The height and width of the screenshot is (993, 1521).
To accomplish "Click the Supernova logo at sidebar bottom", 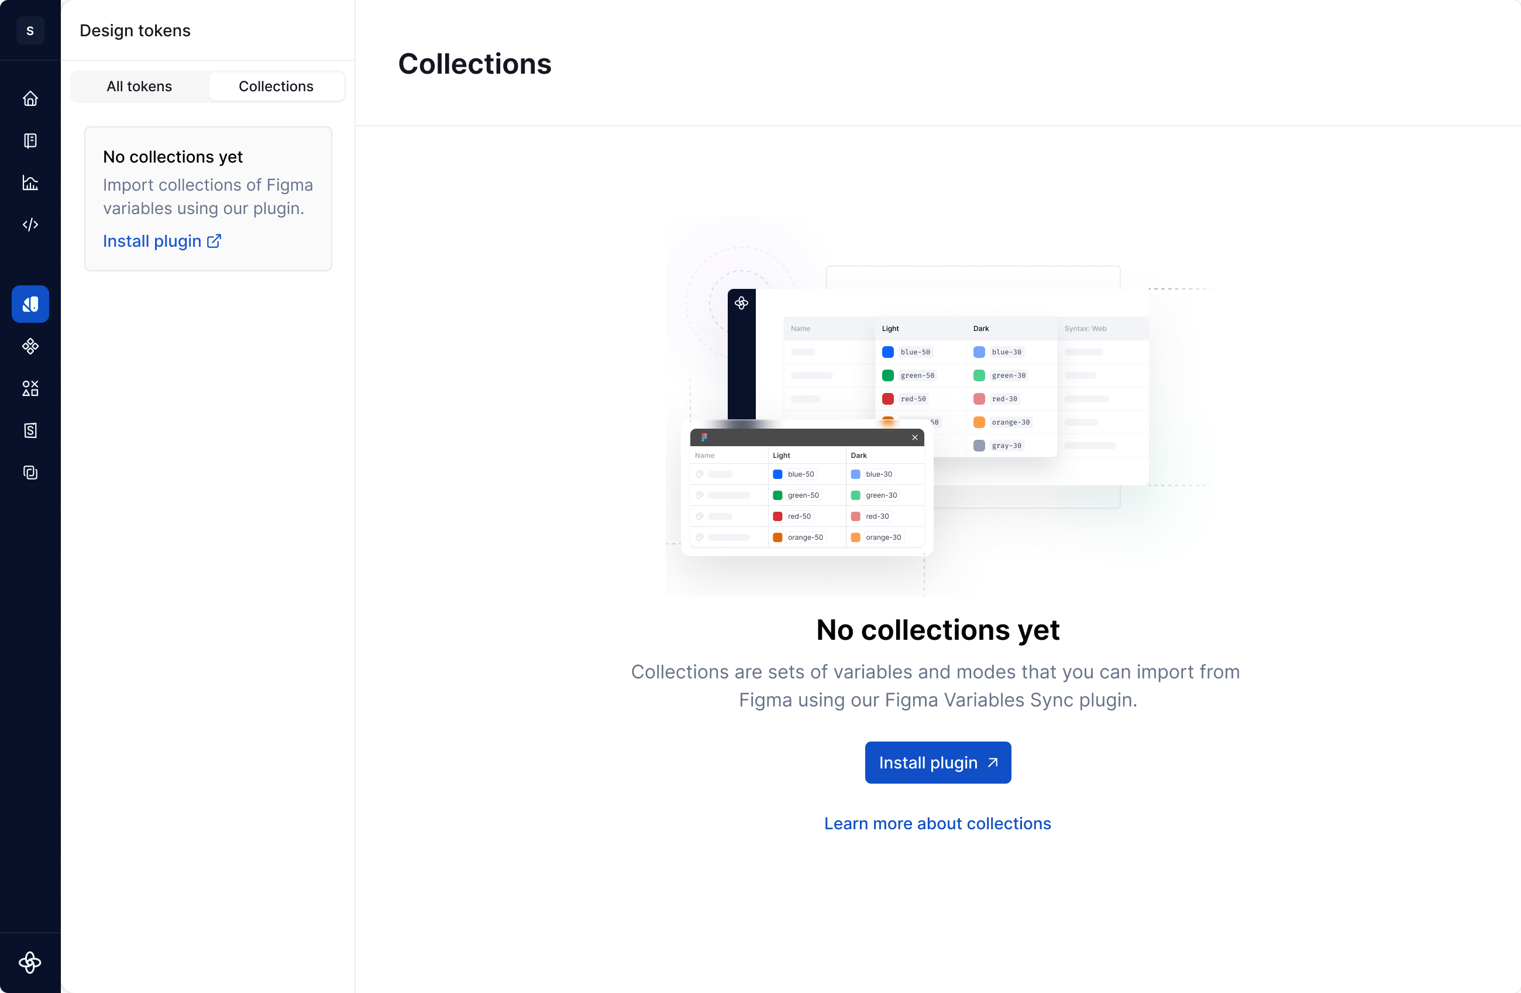I will [x=30, y=963].
